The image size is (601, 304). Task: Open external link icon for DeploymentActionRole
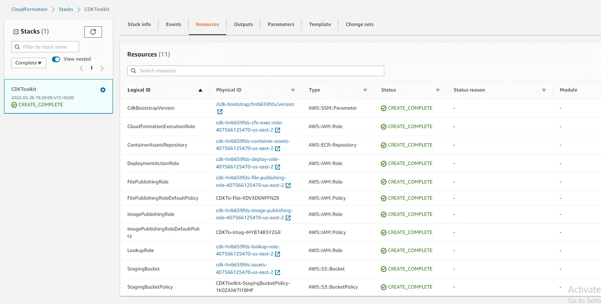[277, 167]
